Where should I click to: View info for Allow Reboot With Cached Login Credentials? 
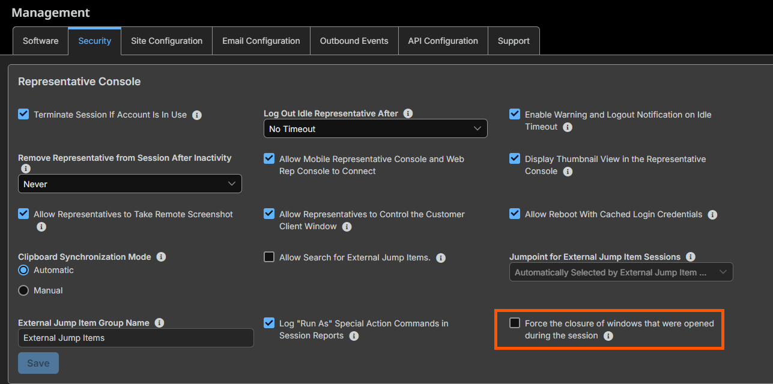[712, 214]
